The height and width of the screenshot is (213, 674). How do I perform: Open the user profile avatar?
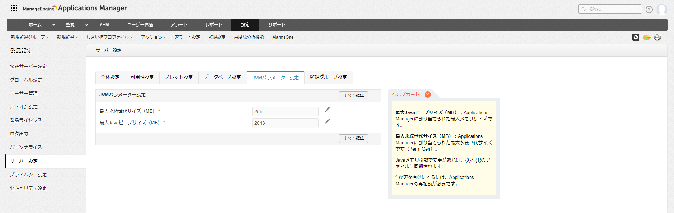click(x=662, y=9)
